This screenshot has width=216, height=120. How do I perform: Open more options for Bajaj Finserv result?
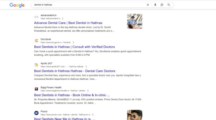(88, 91)
